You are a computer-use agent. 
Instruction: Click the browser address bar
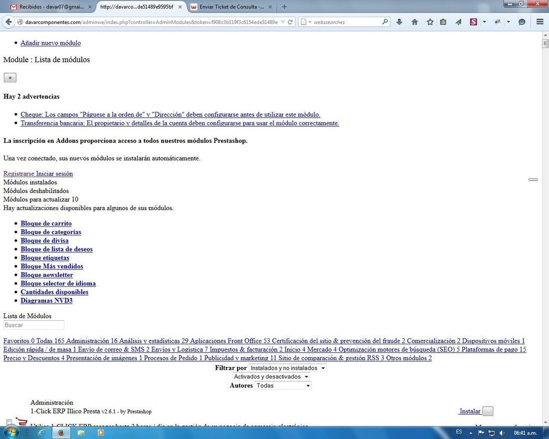tap(151, 22)
